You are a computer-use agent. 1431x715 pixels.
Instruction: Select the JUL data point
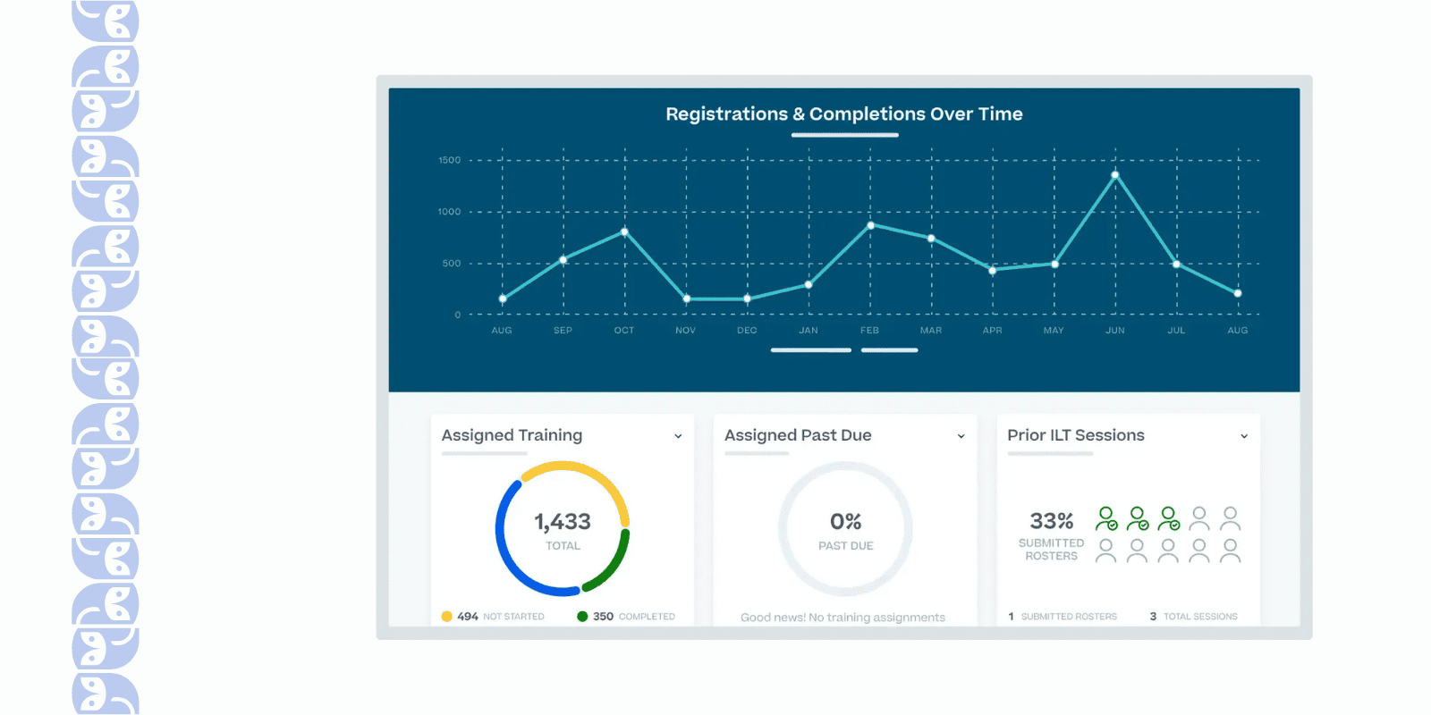(1176, 264)
